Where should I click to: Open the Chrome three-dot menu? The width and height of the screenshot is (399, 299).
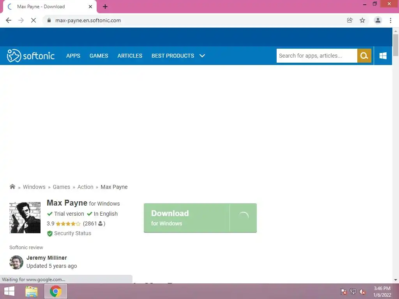(x=390, y=20)
